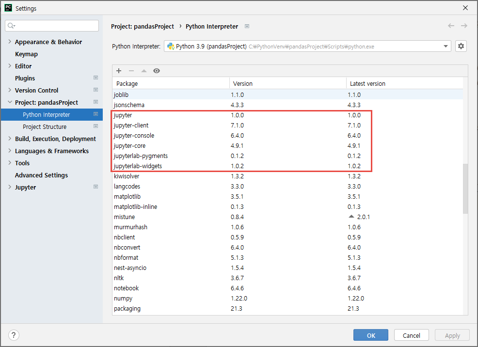Click the project-level icon beside Python Interpreter breadcrumb
This screenshot has height=347, width=478.
(x=247, y=26)
